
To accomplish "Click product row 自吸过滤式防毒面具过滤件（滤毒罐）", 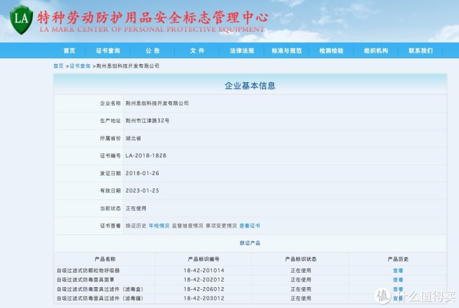I will tap(100, 299).
